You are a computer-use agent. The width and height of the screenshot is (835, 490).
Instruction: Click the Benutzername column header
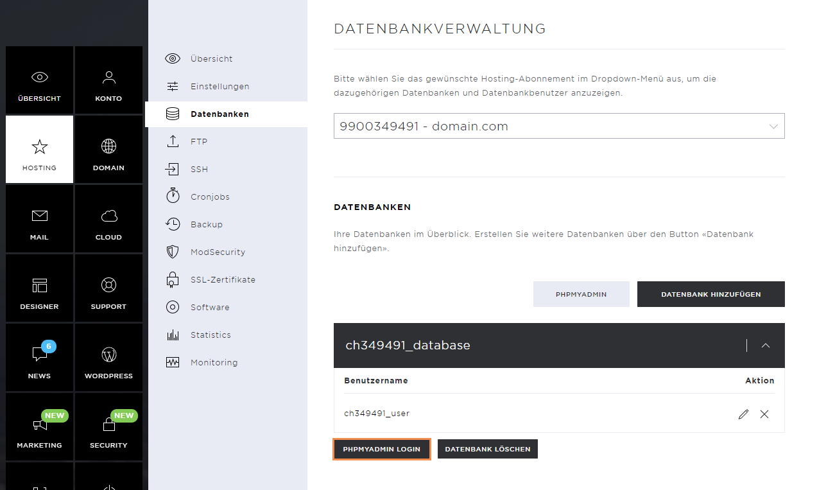pos(376,380)
